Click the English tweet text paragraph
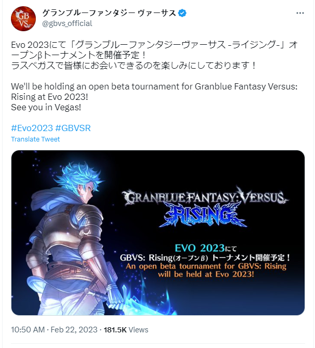The height and width of the screenshot is (348, 315). [154, 97]
